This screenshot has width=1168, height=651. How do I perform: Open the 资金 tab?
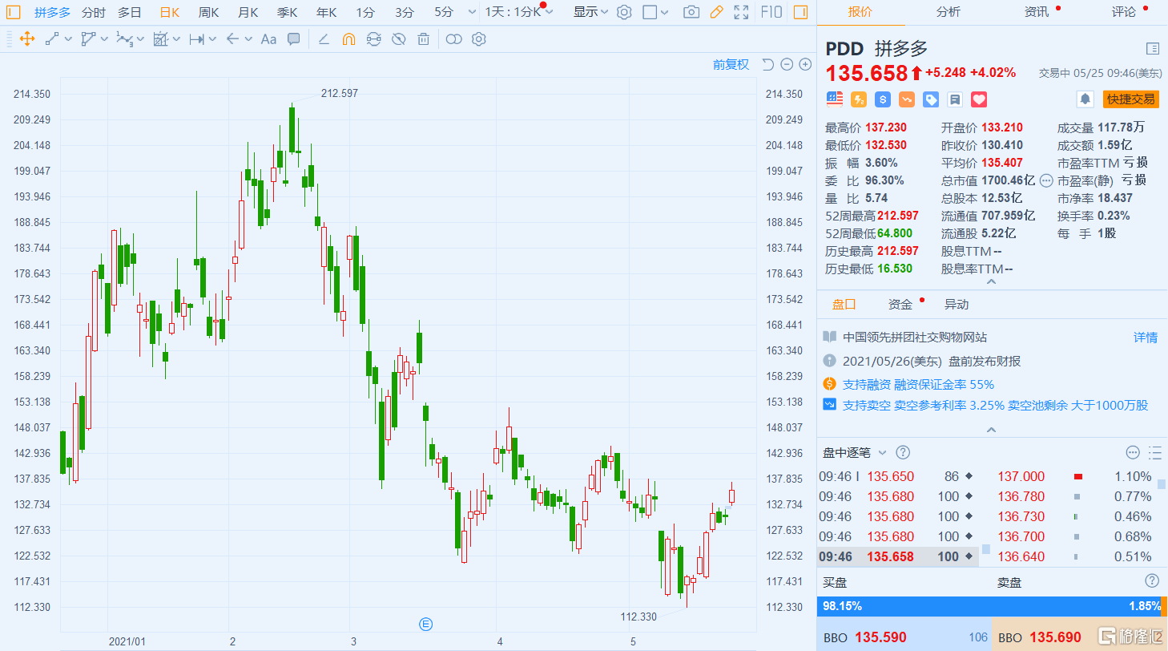click(x=900, y=305)
